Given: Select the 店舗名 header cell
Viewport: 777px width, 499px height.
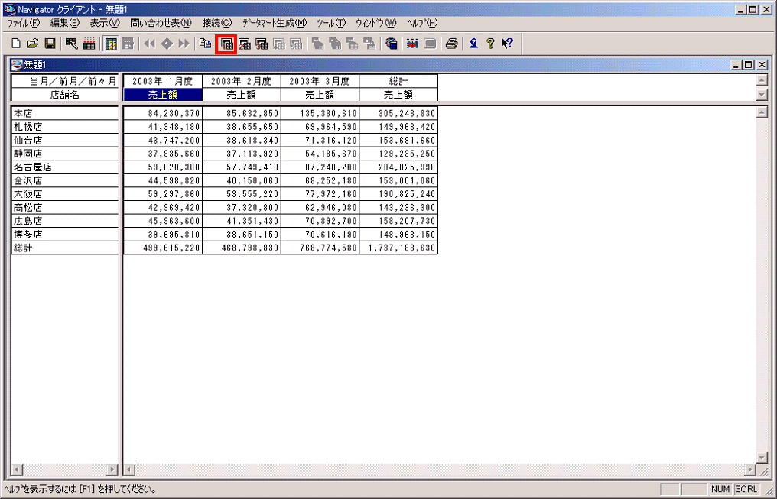Looking at the screenshot, I should pyautogui.click(x=65, y=95).
